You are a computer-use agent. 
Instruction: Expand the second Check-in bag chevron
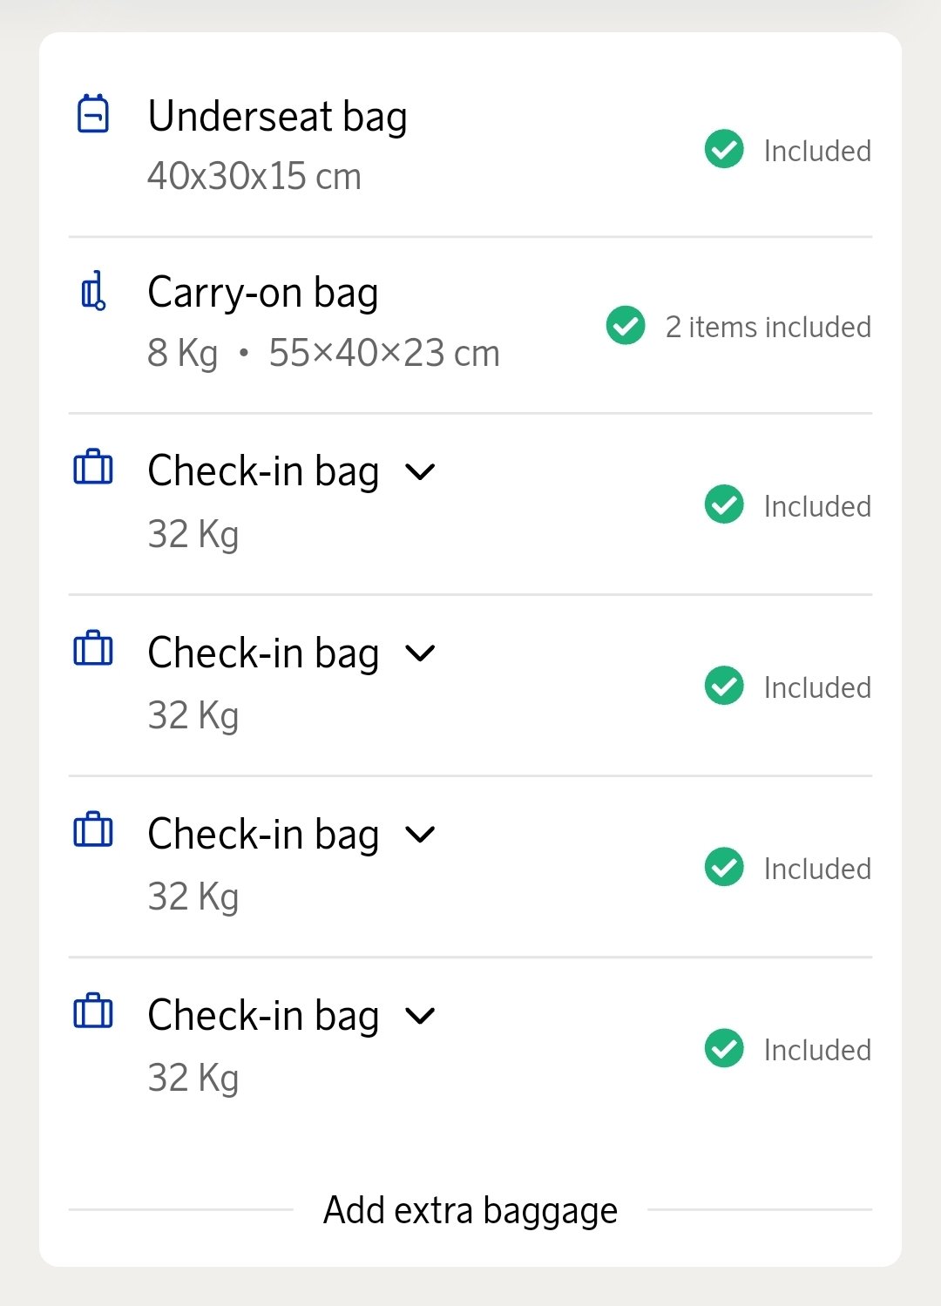click(421, 653)
